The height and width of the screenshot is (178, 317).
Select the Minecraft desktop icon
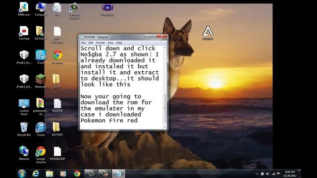(x=41, y=81)
